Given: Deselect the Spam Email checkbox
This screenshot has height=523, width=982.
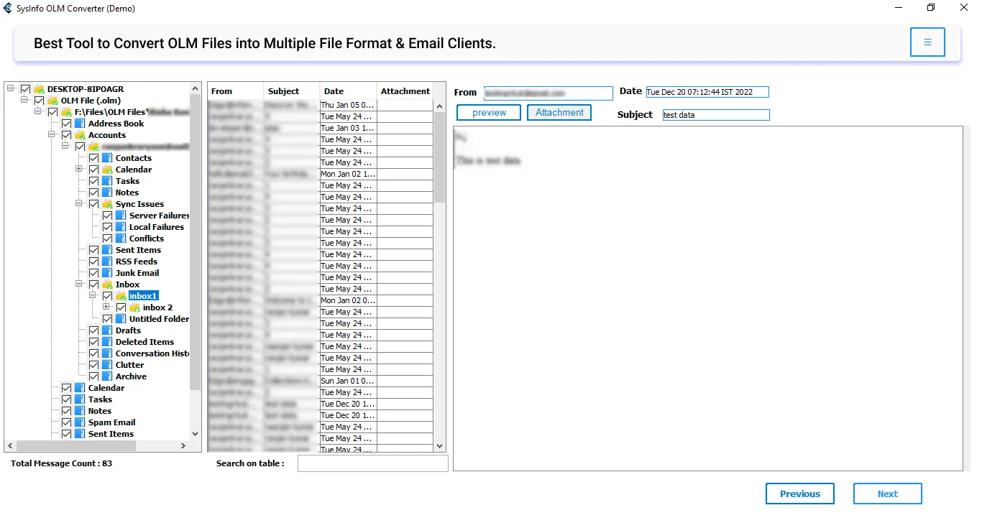Looking at the screenshot, I should 67,422.
